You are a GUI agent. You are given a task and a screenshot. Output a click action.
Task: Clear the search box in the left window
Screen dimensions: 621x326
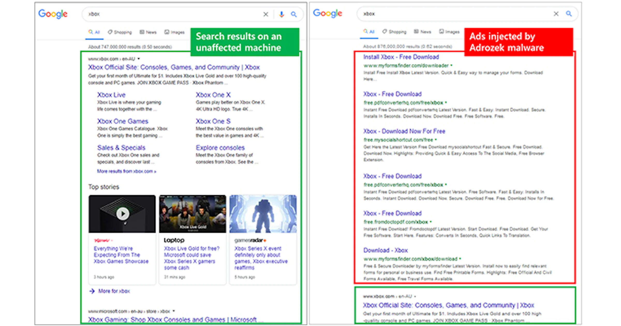coord(266,14)
